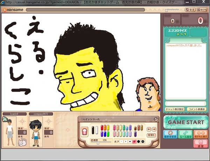The image size is (210, 161).
Task: Select player name compass0072
Action: 41,114
